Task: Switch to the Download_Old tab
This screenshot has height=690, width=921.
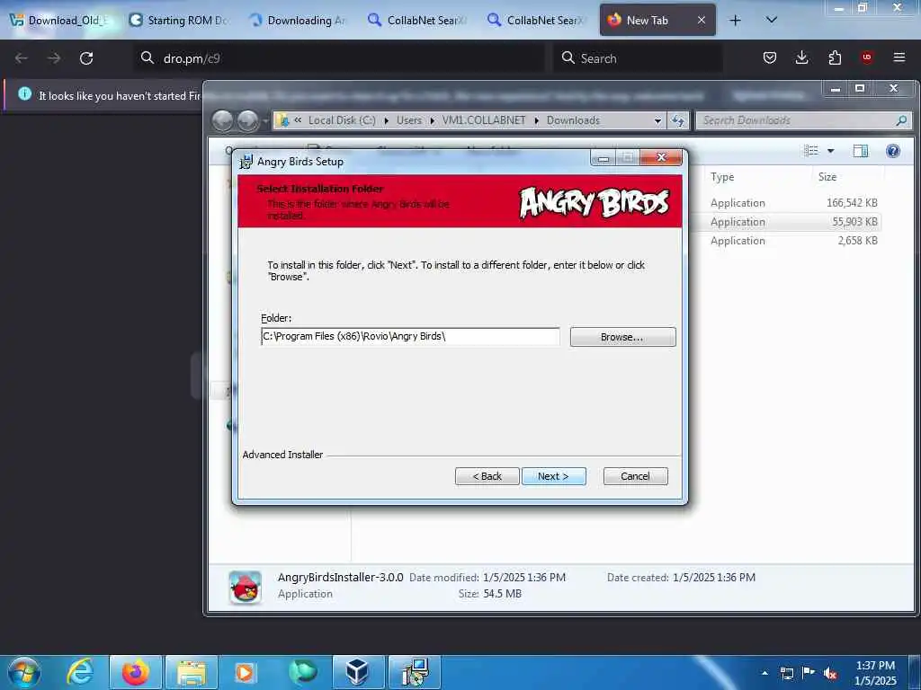Action: tap(60, 20)
